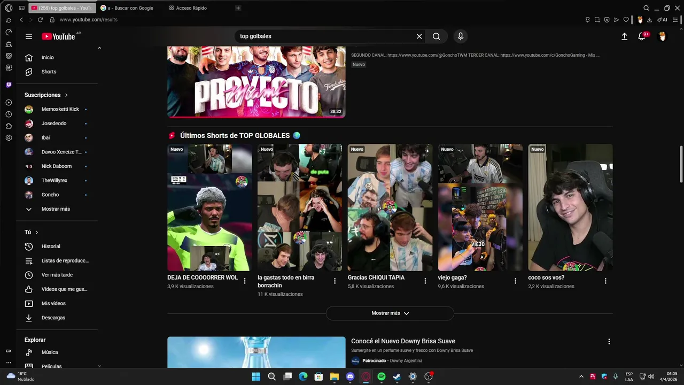Reload the page
Viewport: 684px width, 385px height.
[x=40, y=20]
